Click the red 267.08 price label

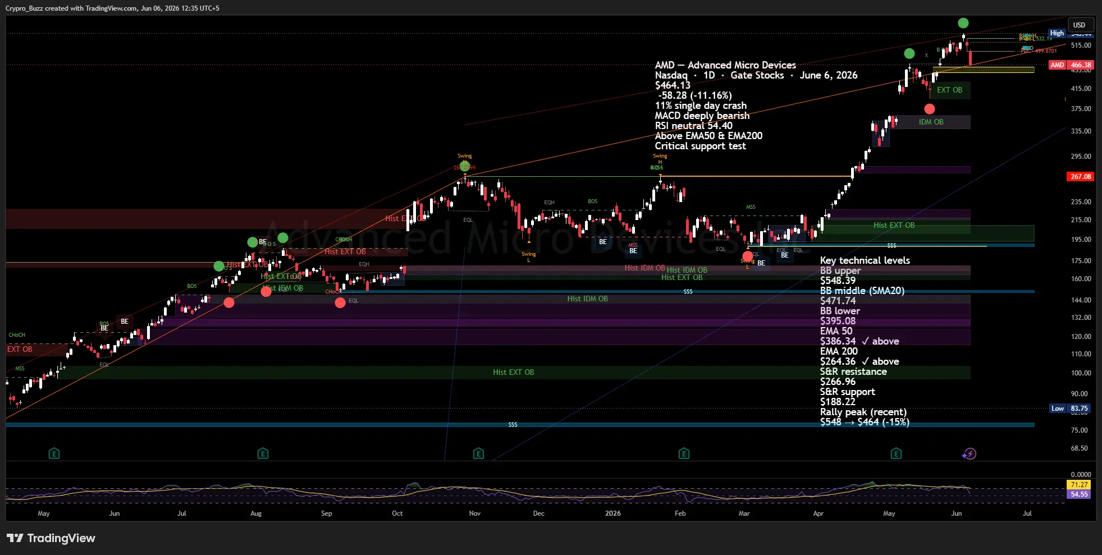1081,177
